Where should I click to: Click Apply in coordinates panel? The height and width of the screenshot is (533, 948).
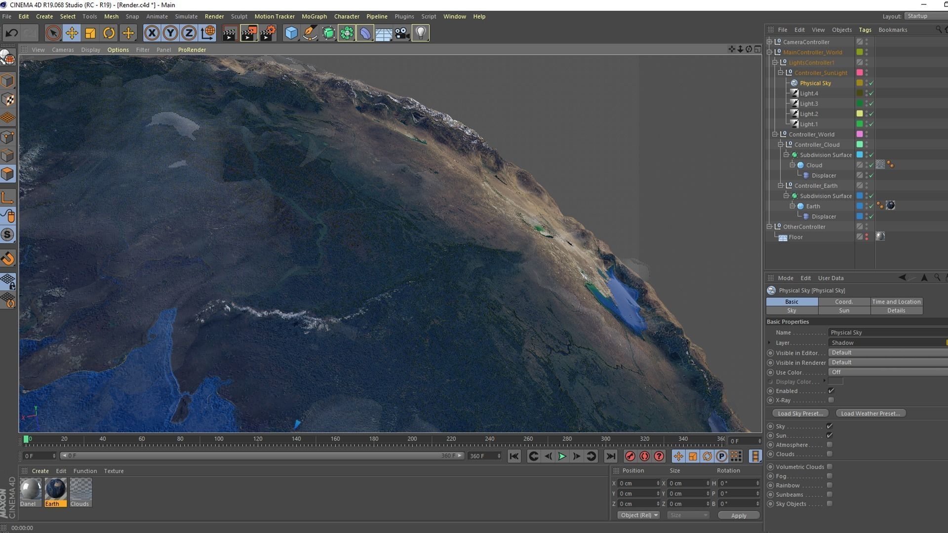(738, 515)
